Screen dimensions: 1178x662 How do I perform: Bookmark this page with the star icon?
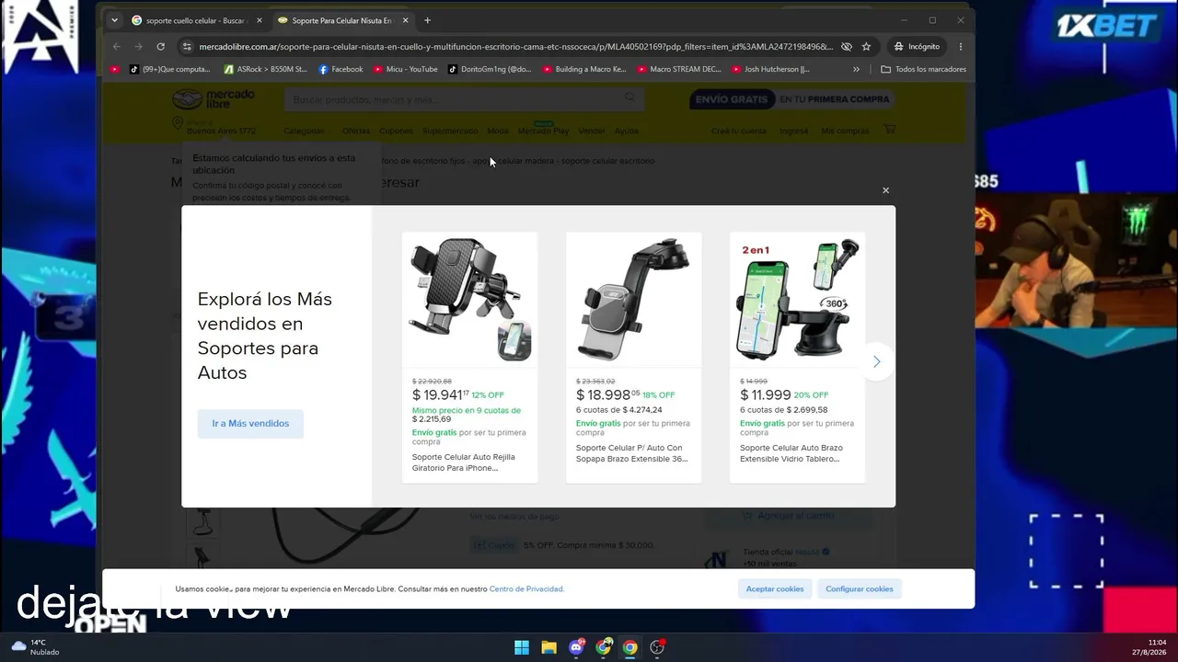[866, 47]
